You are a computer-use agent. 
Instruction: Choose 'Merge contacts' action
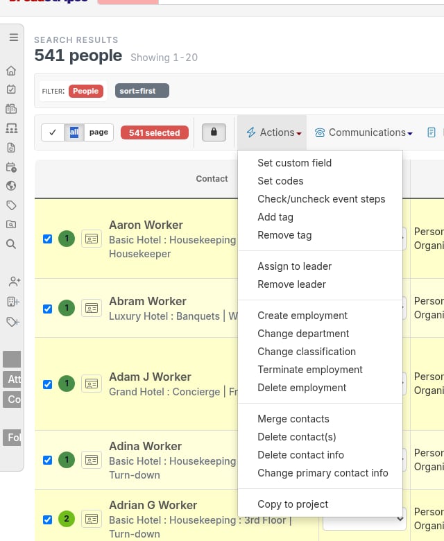coord(293,419)
